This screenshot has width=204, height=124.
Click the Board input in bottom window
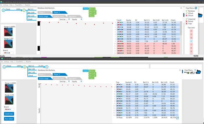tap(9, 109)
